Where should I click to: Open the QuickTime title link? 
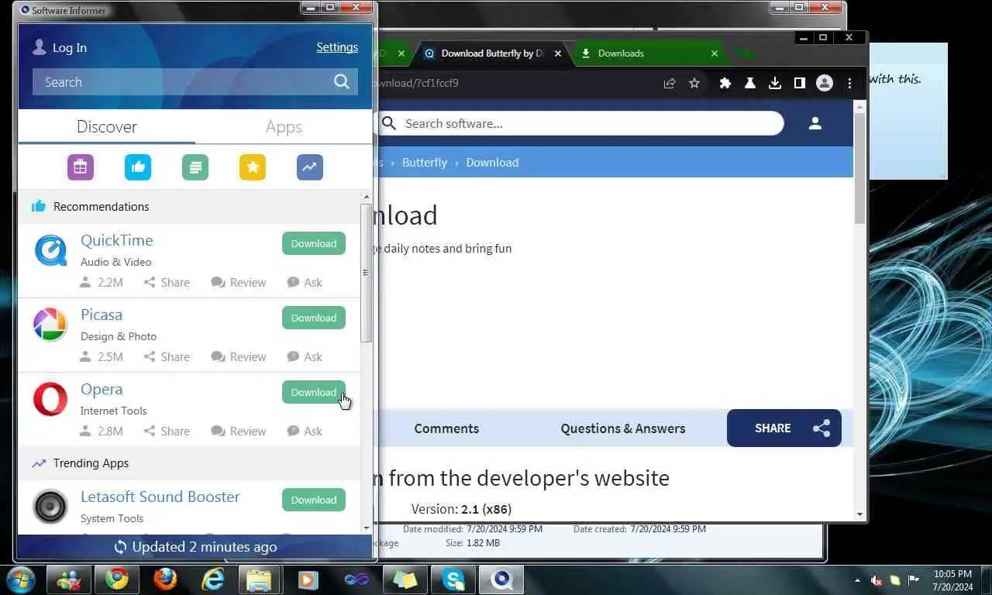117,240
